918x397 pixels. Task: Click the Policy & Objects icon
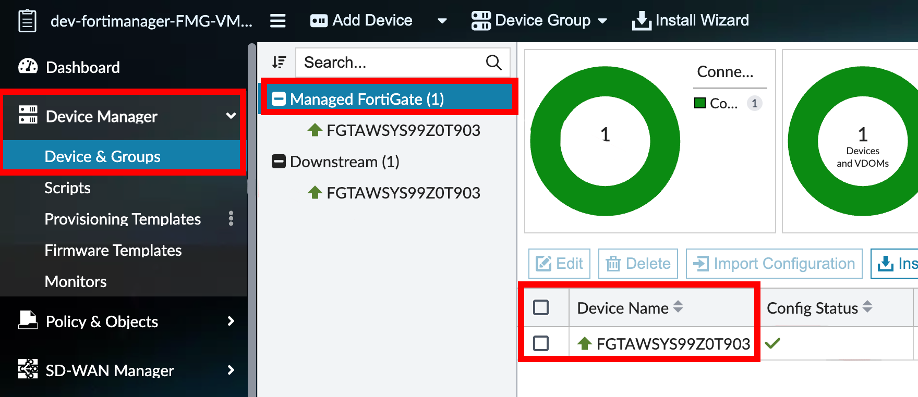coord(28,320)
